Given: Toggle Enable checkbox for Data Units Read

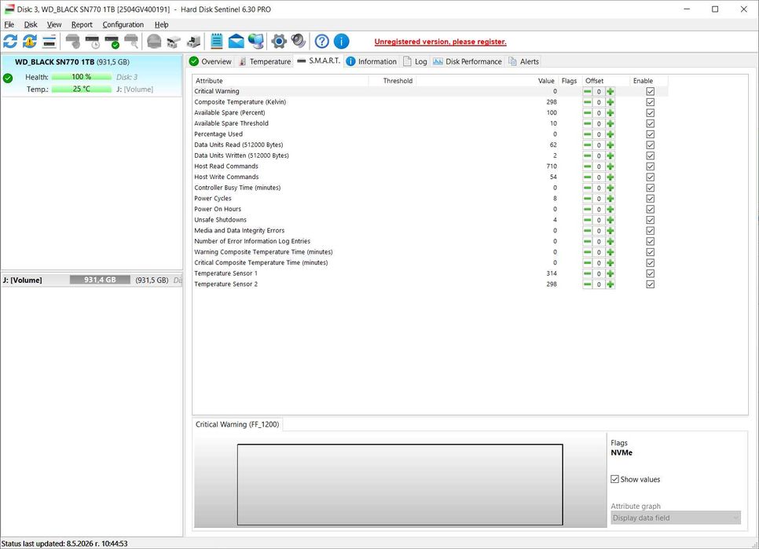Looking at the screenshot, I should [x=650, y=145].
